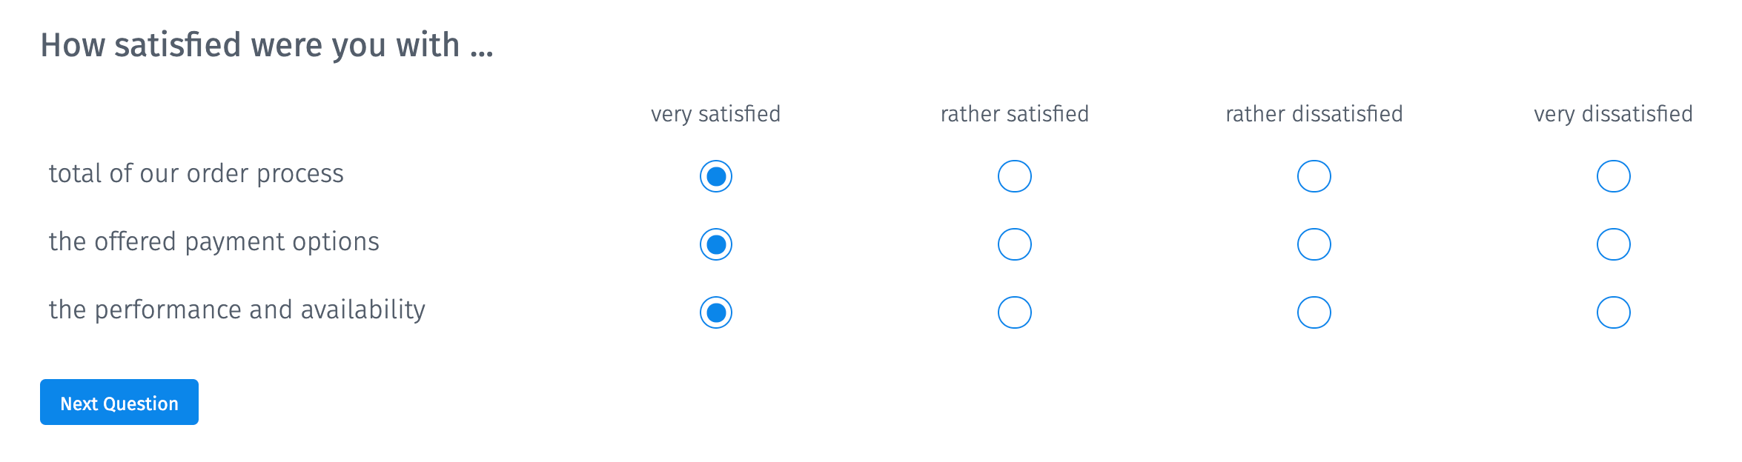The height and width of the screenshot is (462, 1742).
Task: Mark rather dissatisfied for total order process
Action: pyautogui.click(x=1314, y=176)
